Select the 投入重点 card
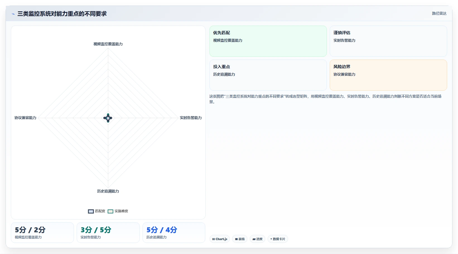Image resolution: width=458 pixels, height=254 pixels. pyautogui.click(x=268, y=75)
